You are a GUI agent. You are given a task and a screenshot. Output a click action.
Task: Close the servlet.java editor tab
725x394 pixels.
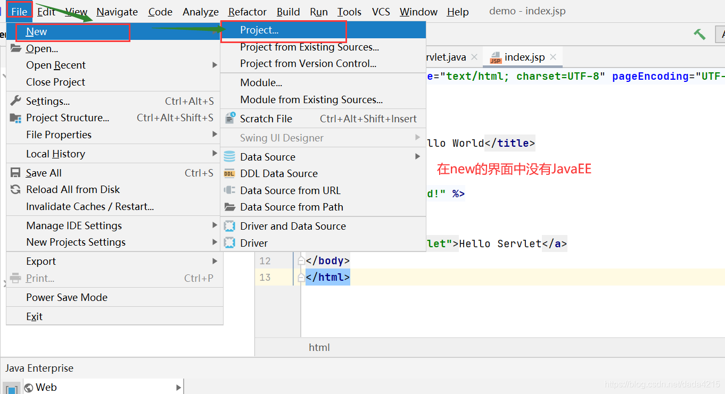tap(474, 57)
